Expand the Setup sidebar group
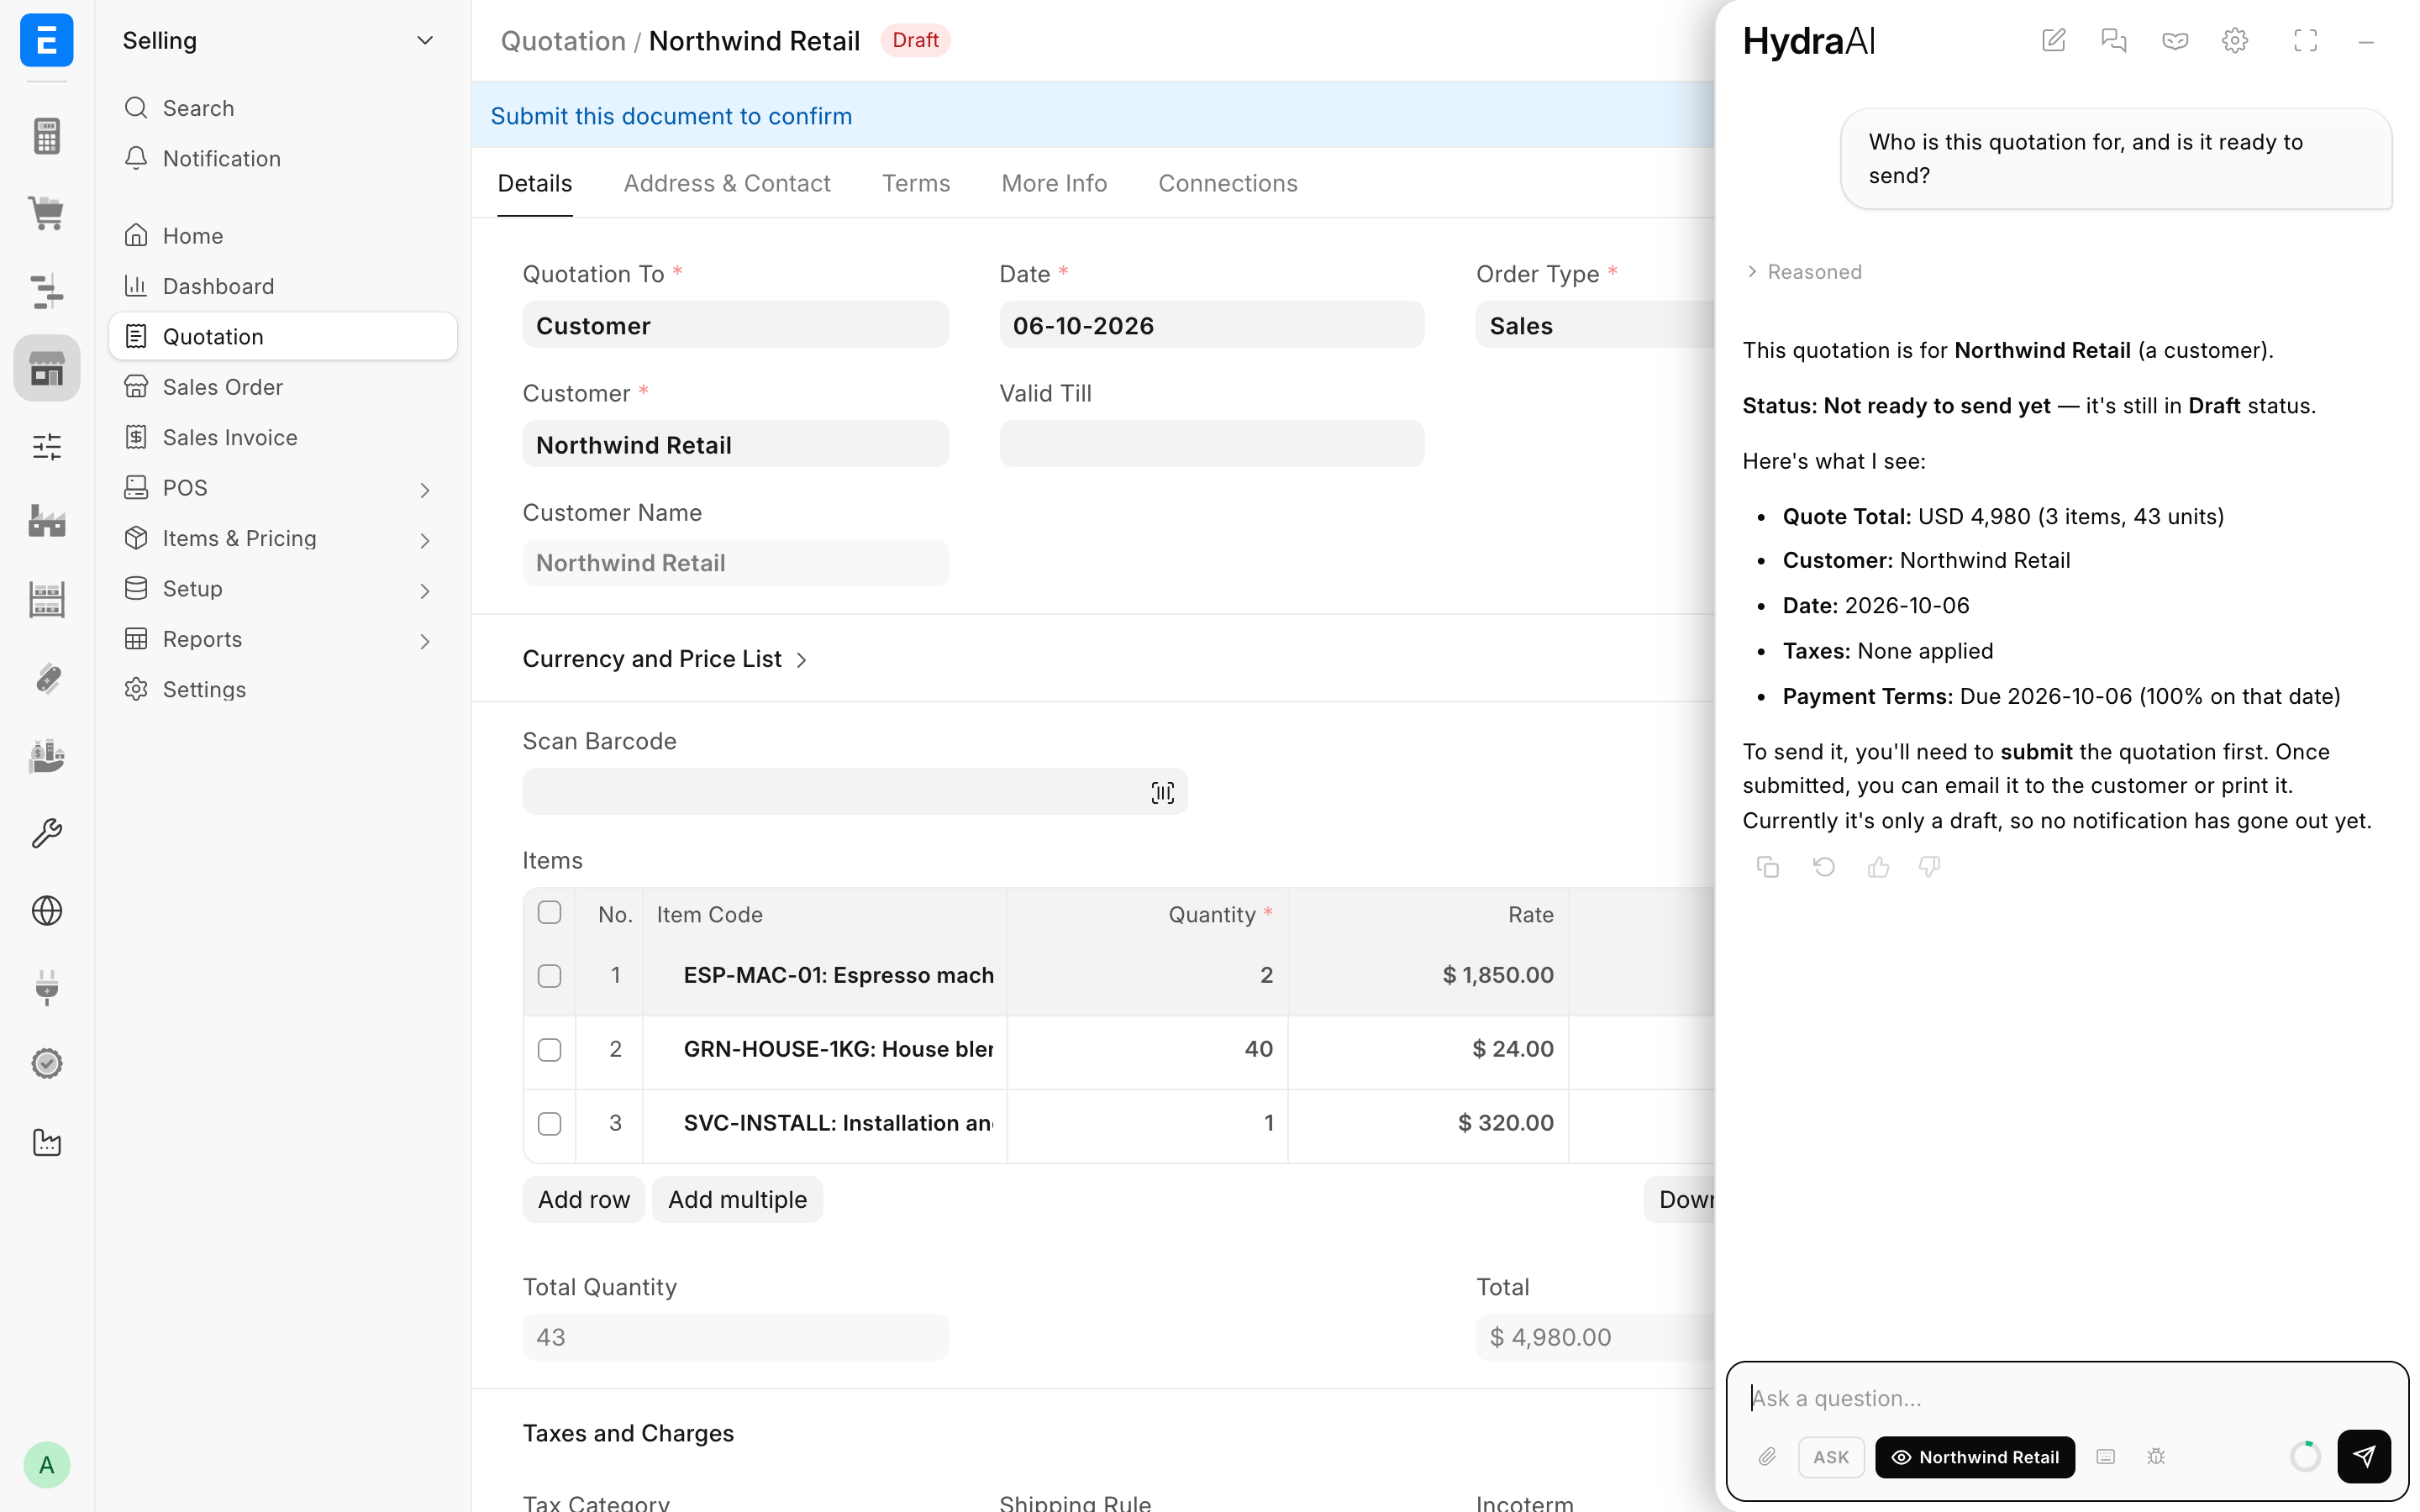The width and height of the screenshot is (2420, 1512). (x=425, y=590)
